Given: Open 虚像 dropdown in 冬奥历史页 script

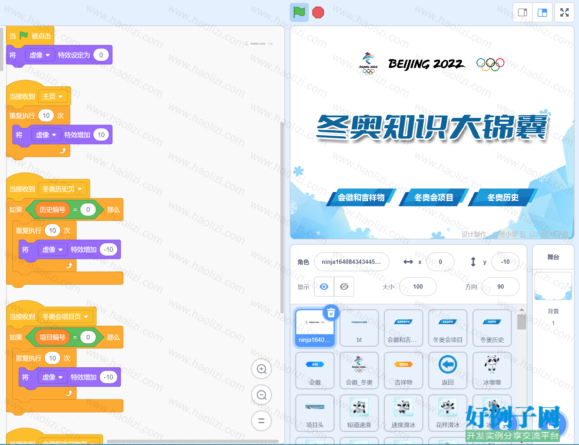Looking at the screenshot, I should point(53,249).
